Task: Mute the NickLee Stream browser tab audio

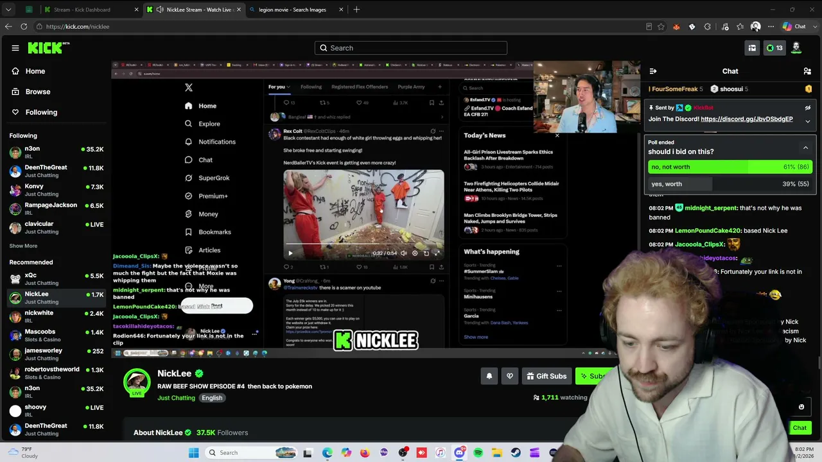Action: click(160, 10)
